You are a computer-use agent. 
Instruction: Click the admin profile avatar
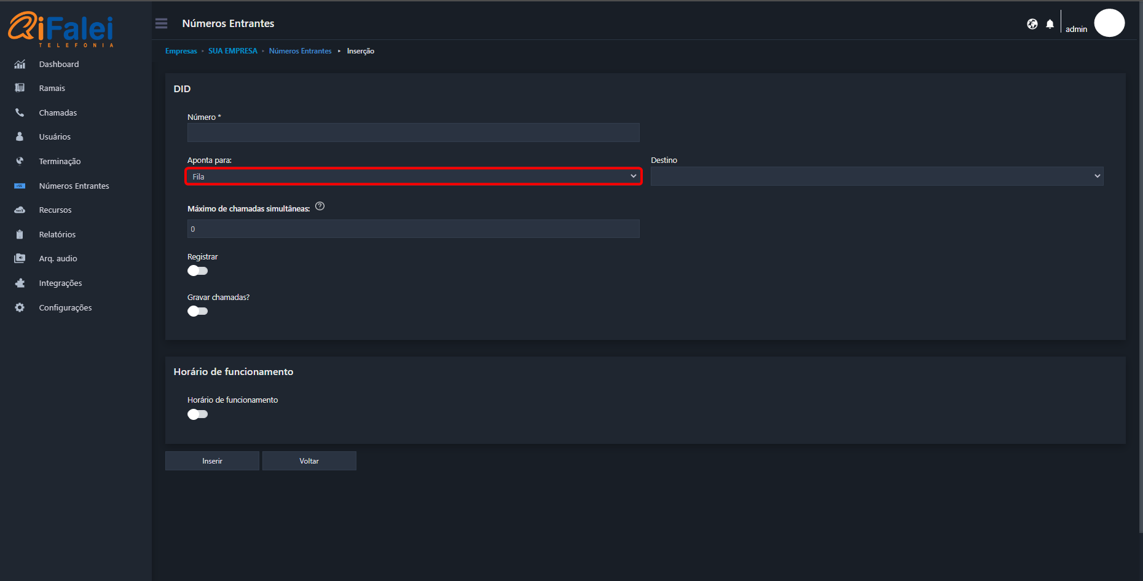(1109, 23)
